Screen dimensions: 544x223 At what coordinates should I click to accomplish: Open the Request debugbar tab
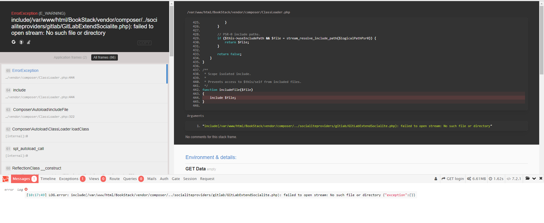207,179
